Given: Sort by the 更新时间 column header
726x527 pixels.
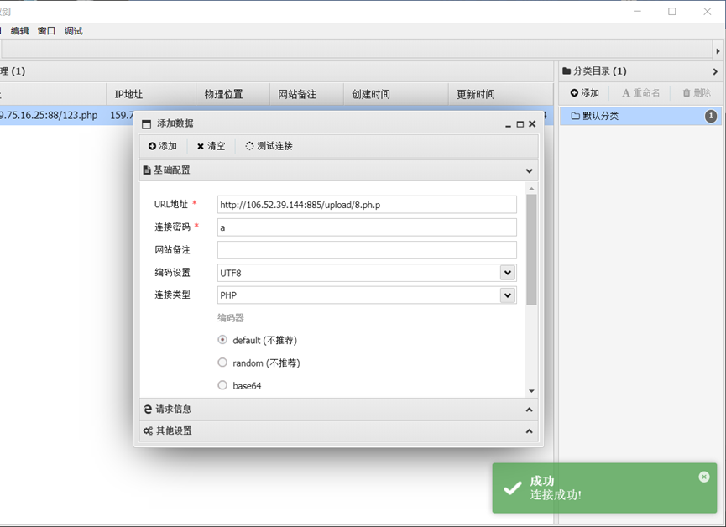Looking at the screenshot, I should click(x=500, y=94).
